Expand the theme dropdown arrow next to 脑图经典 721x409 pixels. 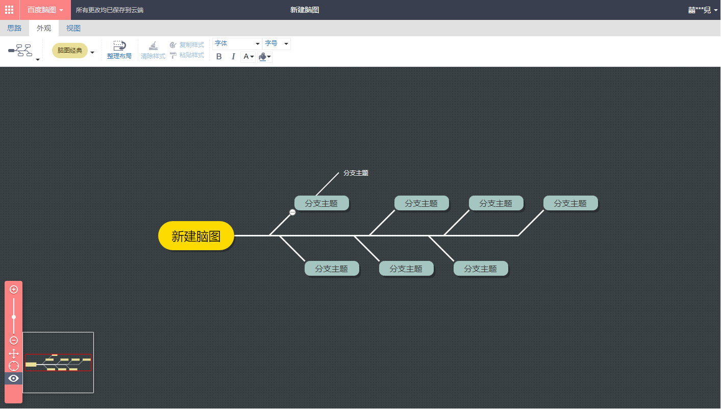(92, 52)
